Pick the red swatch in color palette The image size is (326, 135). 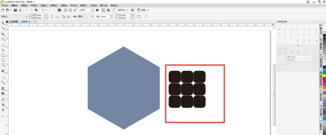click(x=324, y=78)
